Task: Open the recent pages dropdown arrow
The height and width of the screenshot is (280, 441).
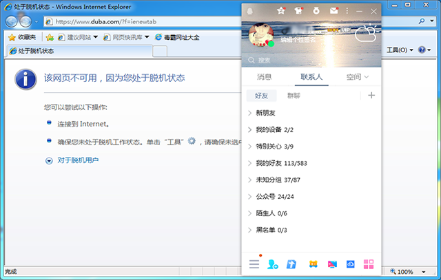Action: coord(37,21)
